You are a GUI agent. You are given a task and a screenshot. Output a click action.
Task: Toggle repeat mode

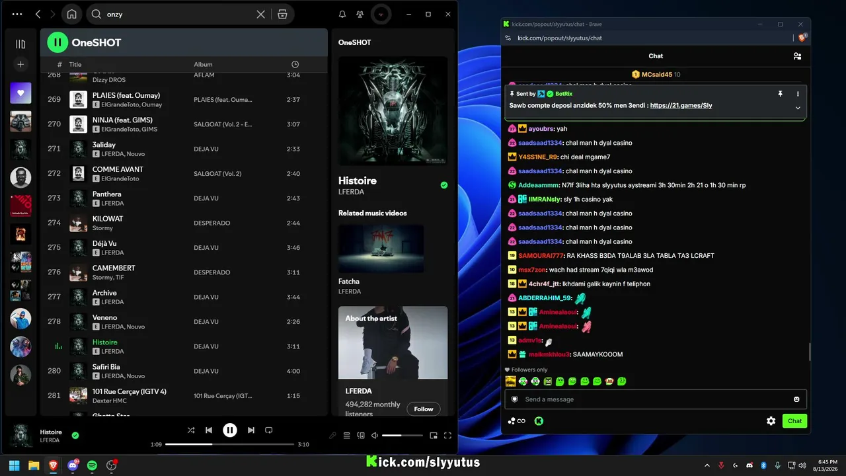[268, 430]
